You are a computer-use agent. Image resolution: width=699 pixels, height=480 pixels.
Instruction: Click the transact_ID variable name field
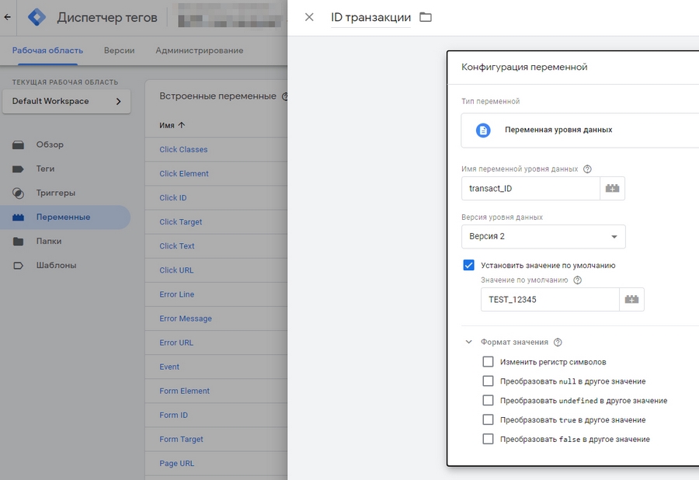530,189
